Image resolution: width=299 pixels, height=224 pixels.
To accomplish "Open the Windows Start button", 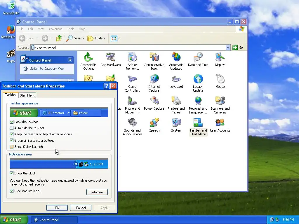I will pos(14,220).
